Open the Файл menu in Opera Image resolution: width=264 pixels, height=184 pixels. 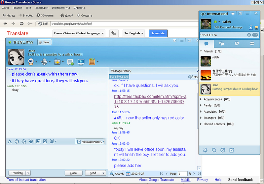(5, 8)
